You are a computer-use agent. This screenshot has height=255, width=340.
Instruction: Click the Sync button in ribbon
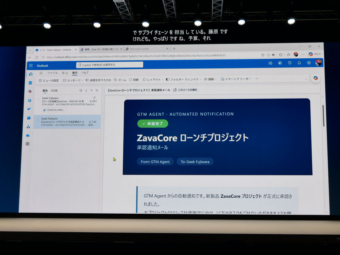pyautogui.click(x=134, y=80)
